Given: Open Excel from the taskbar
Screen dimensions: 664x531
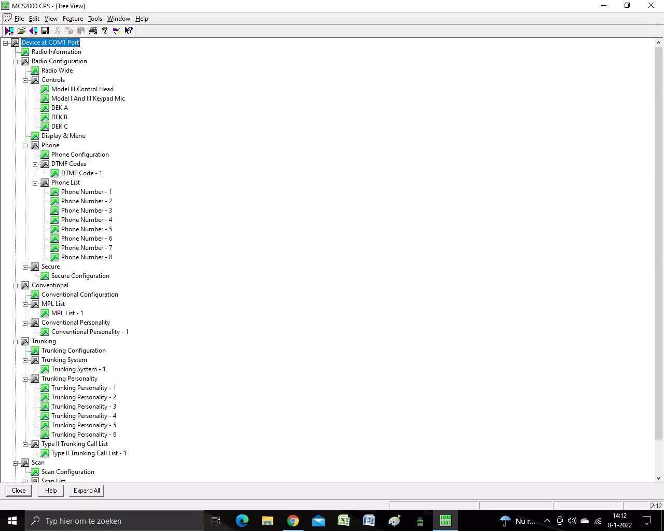Looking at the screenshot, I should (343, 521).
